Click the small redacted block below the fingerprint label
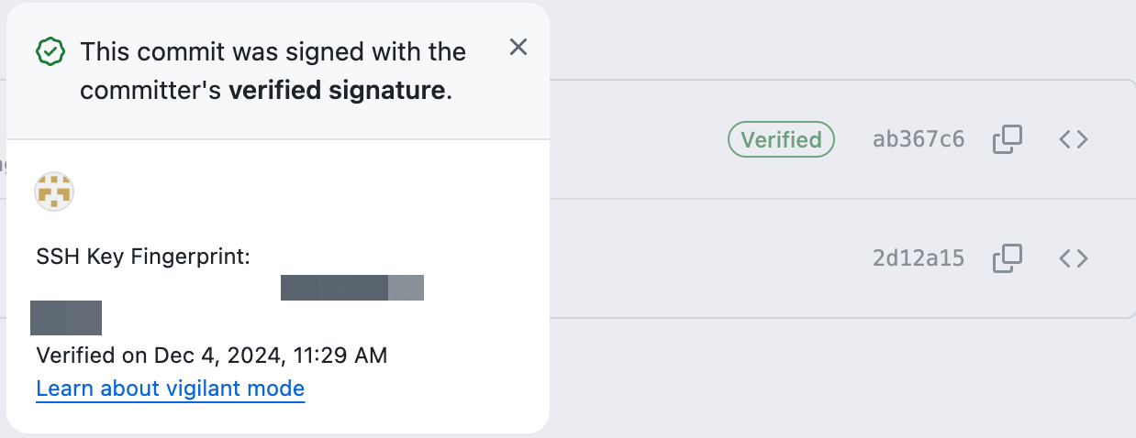 click(x=66, y=317)
